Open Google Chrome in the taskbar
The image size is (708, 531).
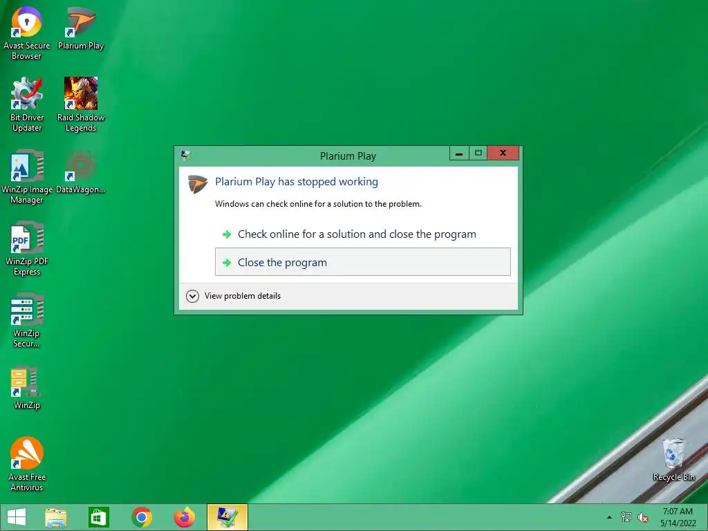[x=141, y=517]
